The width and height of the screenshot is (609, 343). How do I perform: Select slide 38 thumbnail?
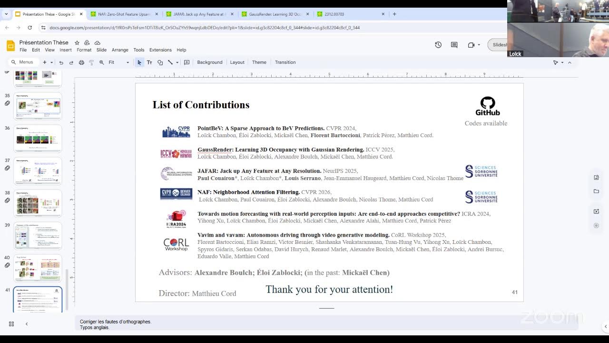pyautogui.click(x=38, y=203)
